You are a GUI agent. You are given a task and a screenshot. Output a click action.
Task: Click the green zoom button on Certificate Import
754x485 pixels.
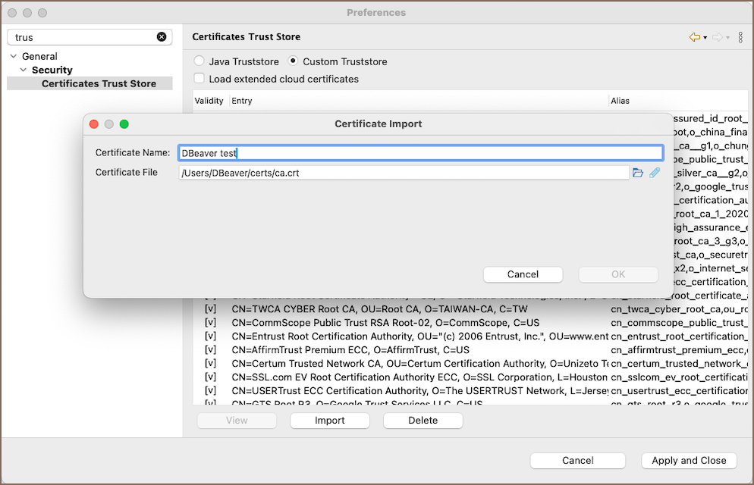124,124
